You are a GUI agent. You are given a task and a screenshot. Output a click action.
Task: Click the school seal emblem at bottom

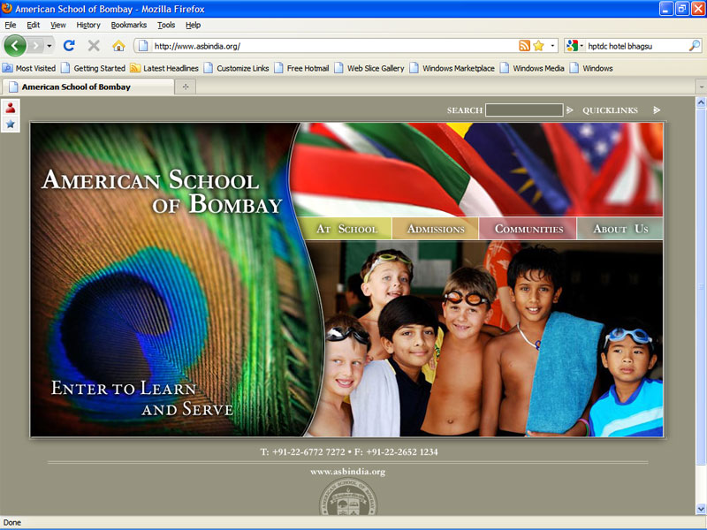pyautogui.click(x=348, y=497)
